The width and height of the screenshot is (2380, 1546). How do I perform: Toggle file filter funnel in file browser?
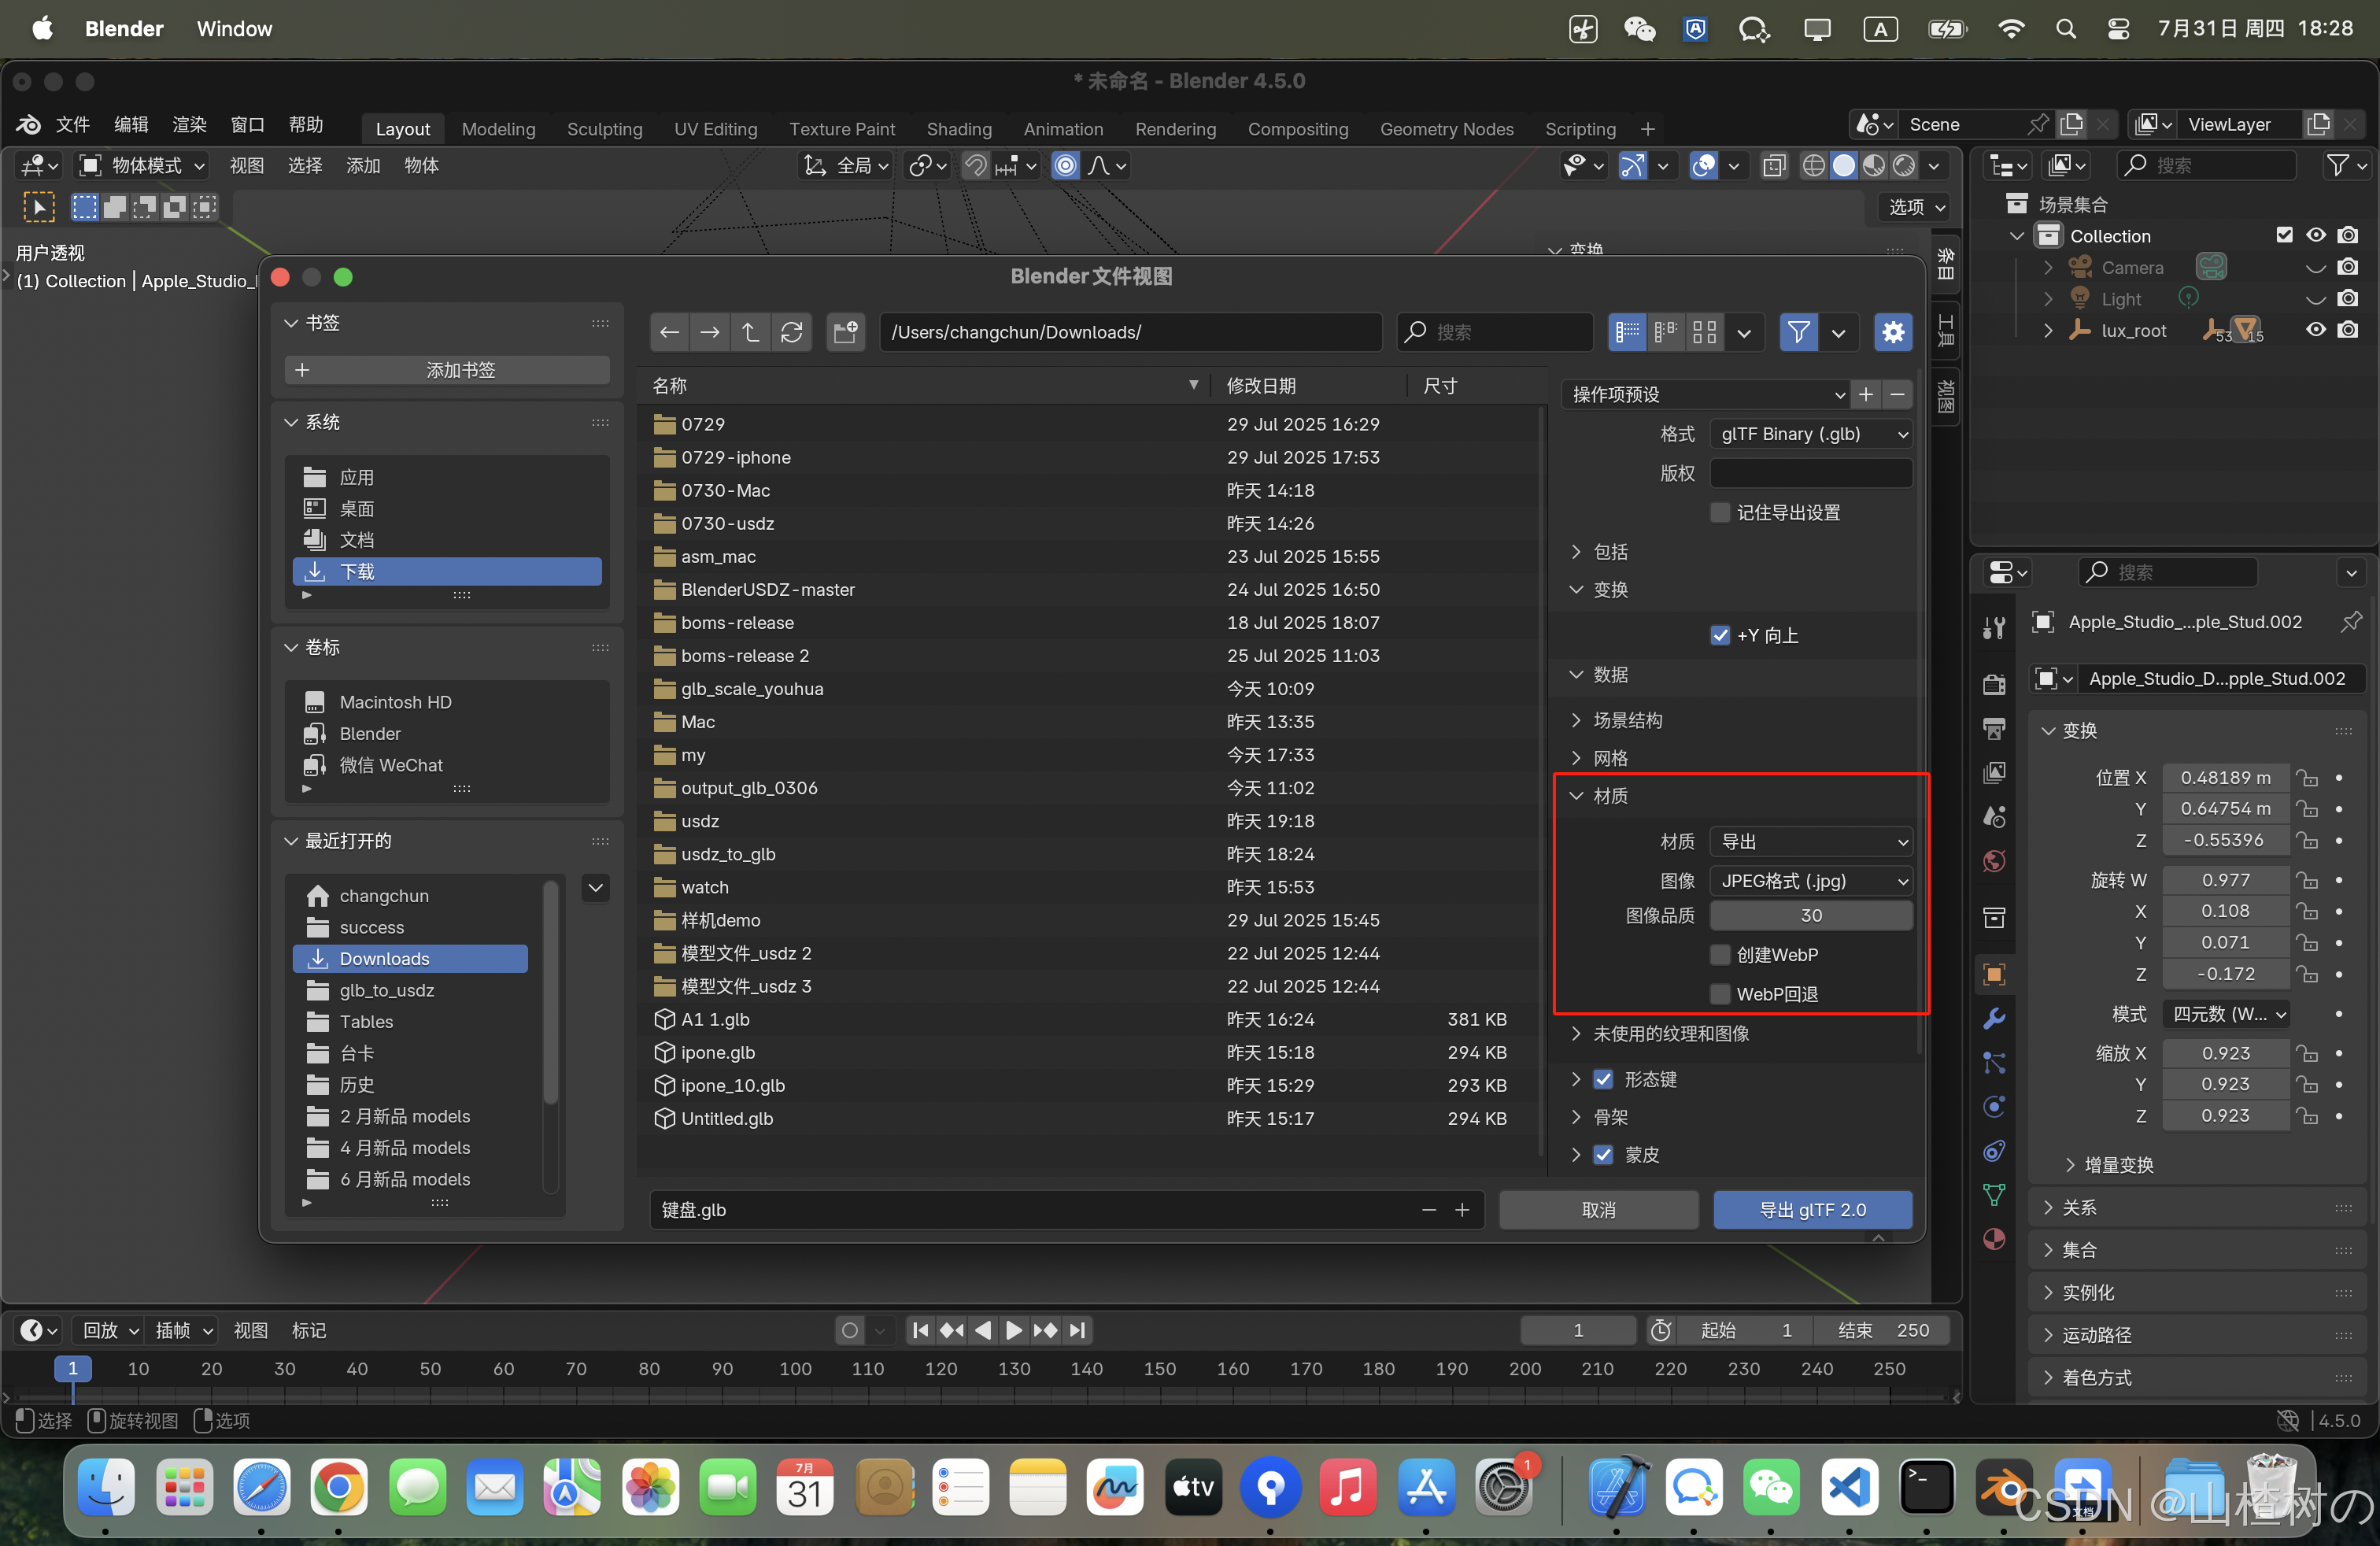pos(1798,333)
